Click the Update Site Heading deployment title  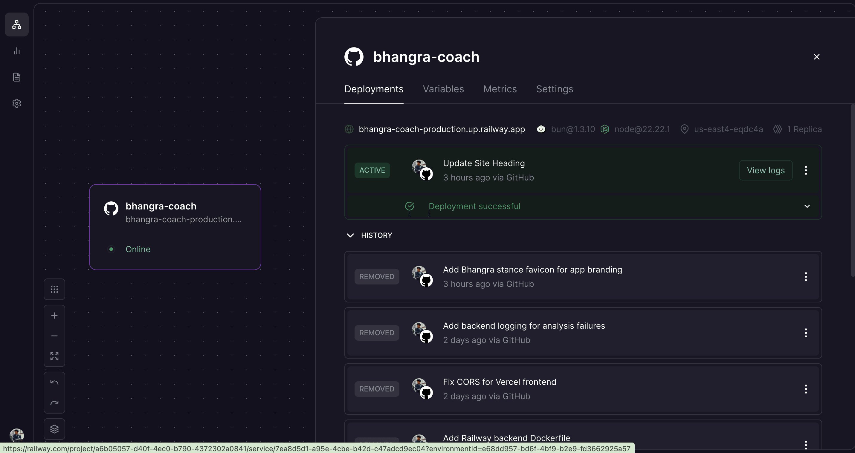point(484,163)
